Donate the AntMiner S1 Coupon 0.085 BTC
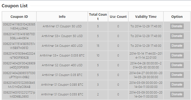This screenshot has height=100, width=191. click(x=177, y=85)
